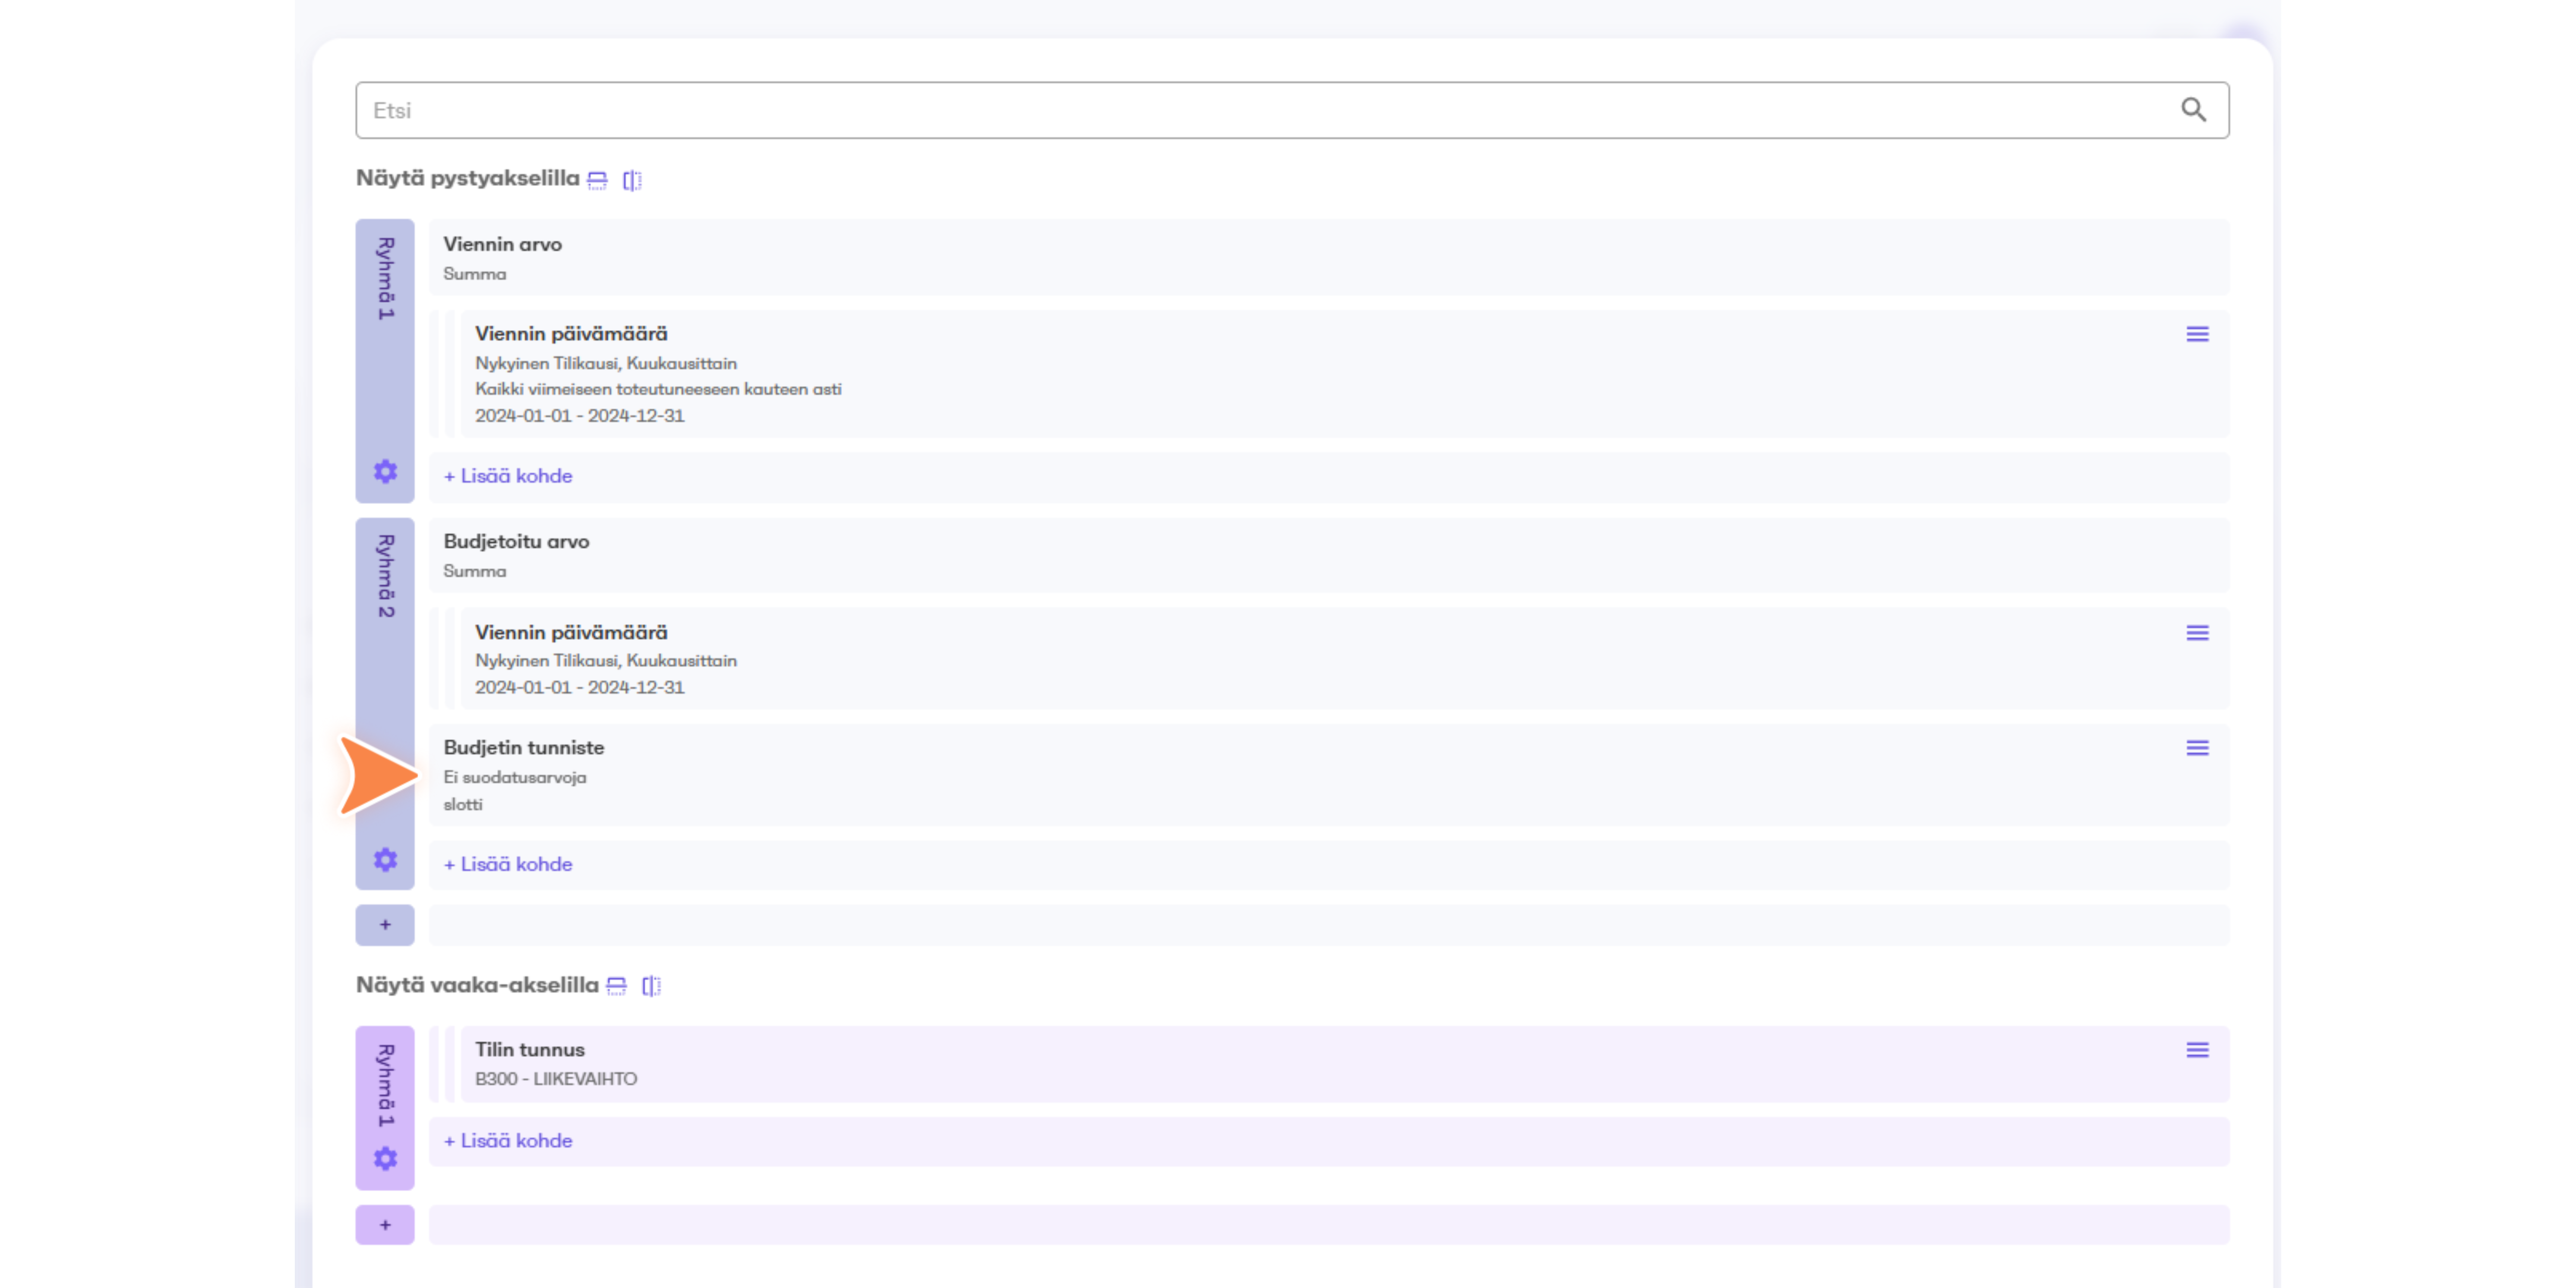The image size is (2576, 1288).
Task: Click the Näytä pystyakselilla heading
Action: coord(468,179)
